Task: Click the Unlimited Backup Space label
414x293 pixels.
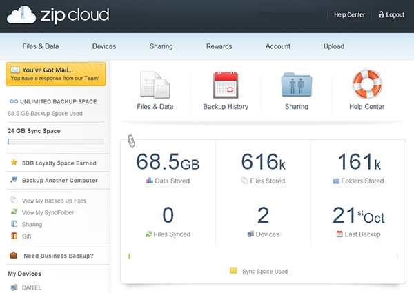Action: click(x=59, y=101)
